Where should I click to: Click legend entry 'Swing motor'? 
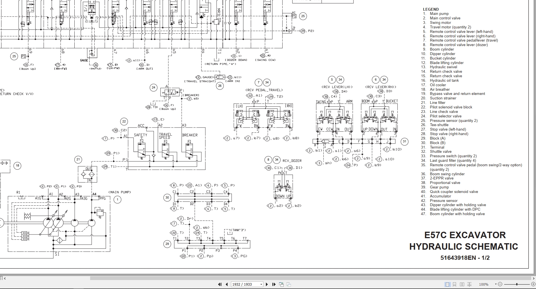point(440,23)
